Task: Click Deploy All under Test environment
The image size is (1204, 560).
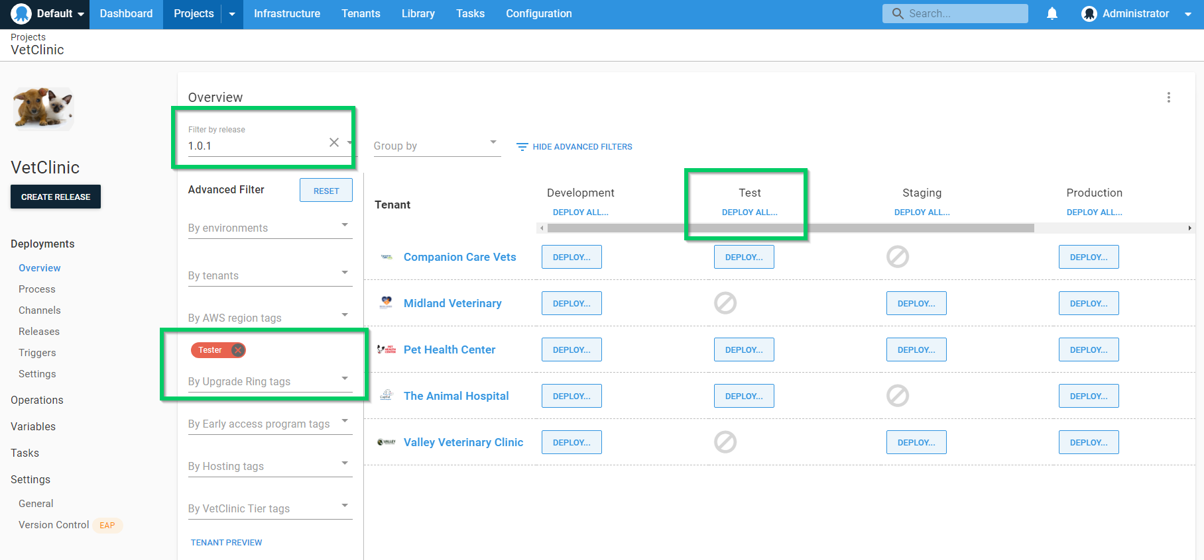Action: coord(749,212)
